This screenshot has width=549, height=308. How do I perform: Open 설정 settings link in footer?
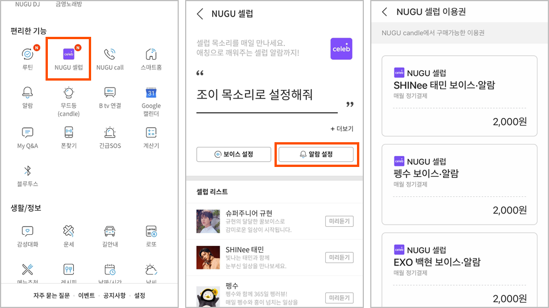tap(140, 295)
